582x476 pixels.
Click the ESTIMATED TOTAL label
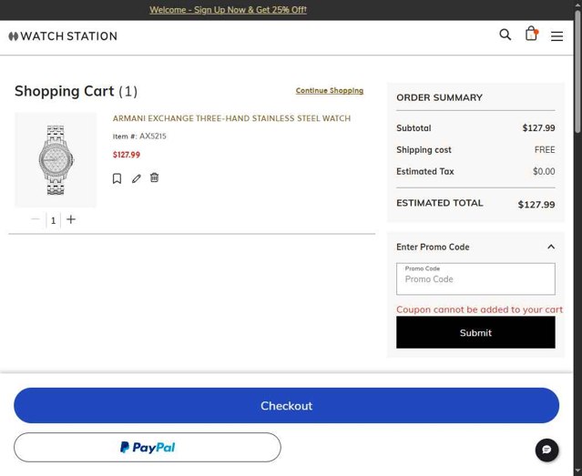pos(440,203)
